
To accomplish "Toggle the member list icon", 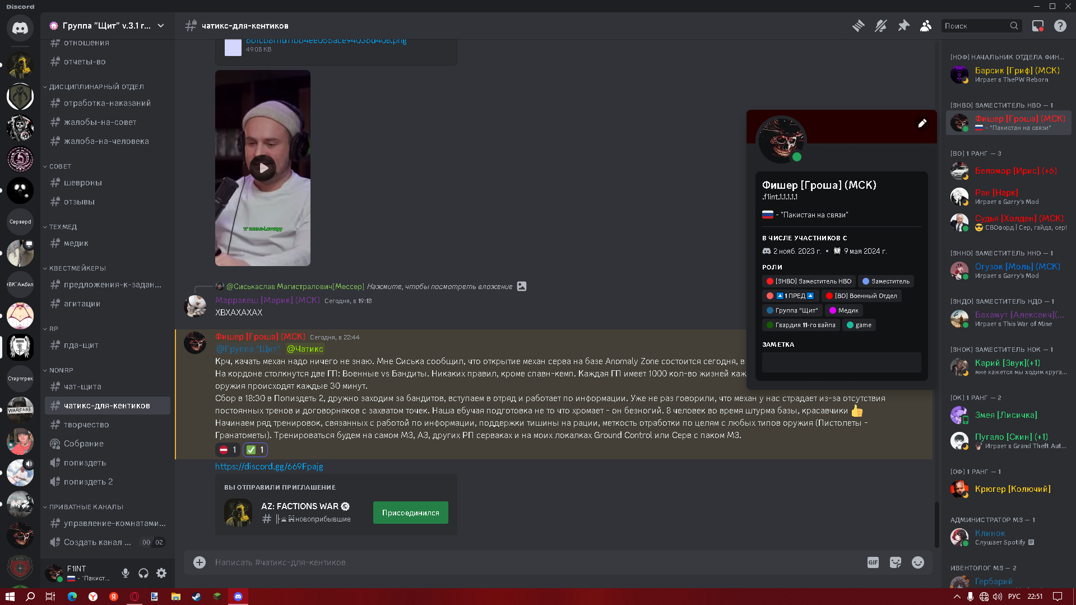I will pos(926,26).
